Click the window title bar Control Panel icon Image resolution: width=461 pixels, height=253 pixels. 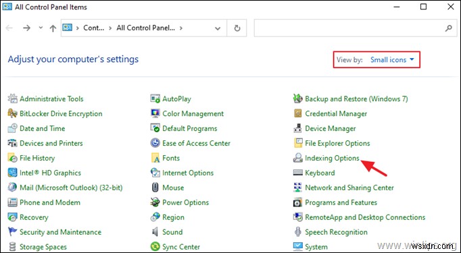click(7, 7)
